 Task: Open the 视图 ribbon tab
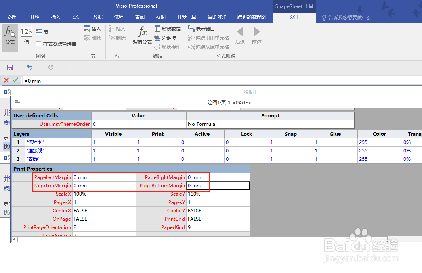160,17
